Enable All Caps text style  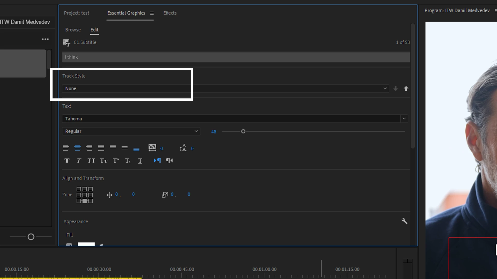coord(91,161)
